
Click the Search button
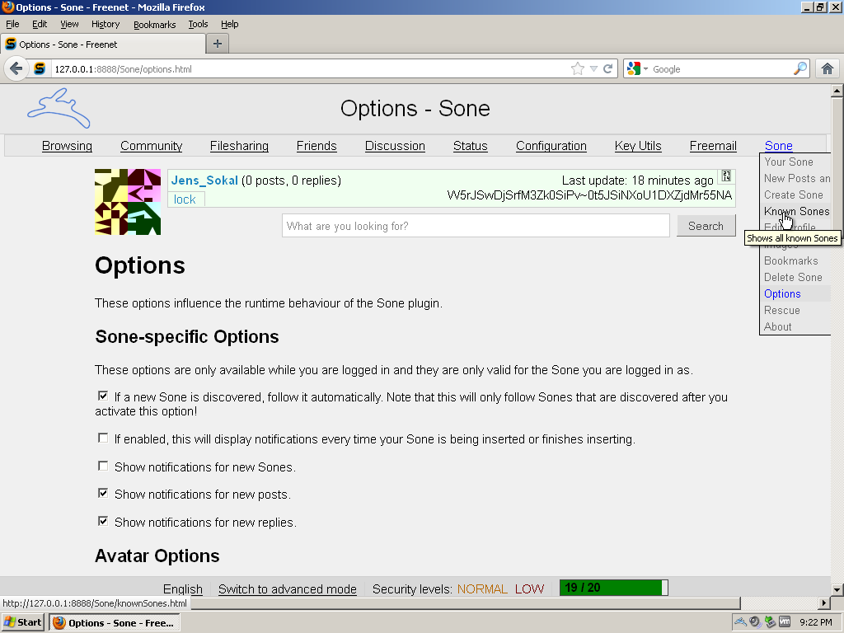(x=706, y=226)
